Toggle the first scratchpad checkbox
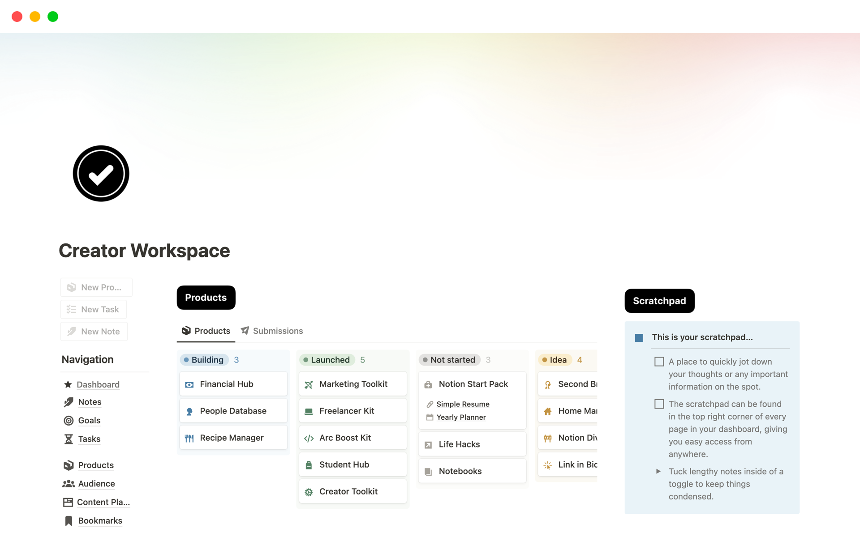The image size is (860, 537). click(x=659, y=361)
